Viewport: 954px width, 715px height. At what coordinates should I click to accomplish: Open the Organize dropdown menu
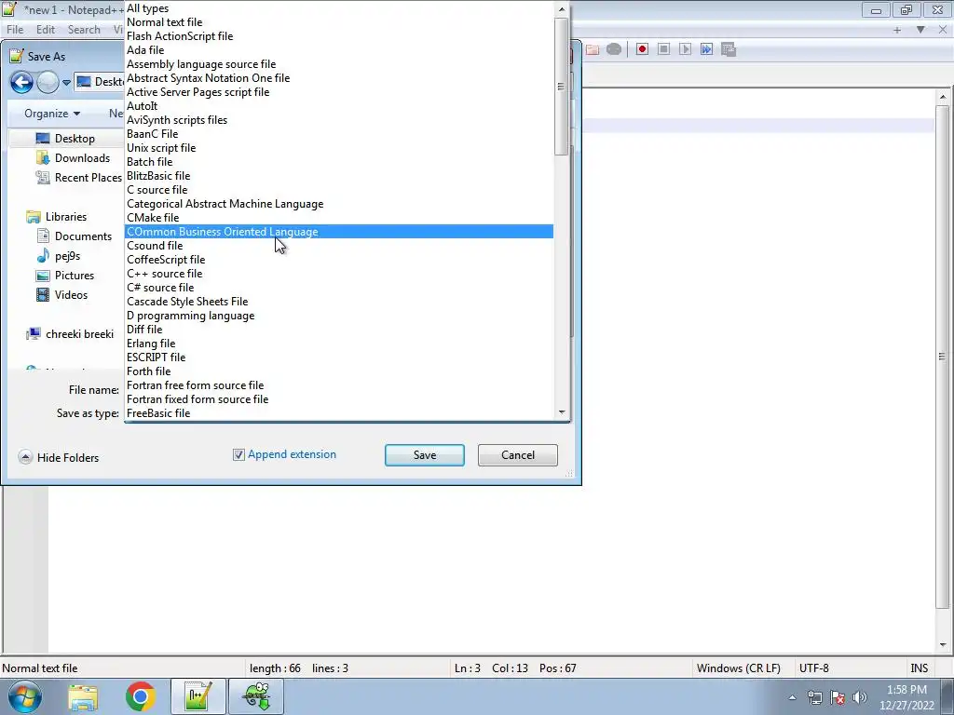(52, 114)
